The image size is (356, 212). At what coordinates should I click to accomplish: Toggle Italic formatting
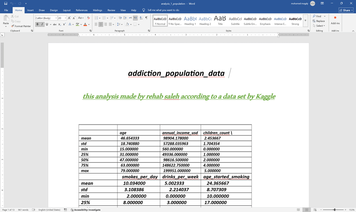click(42, 24)
